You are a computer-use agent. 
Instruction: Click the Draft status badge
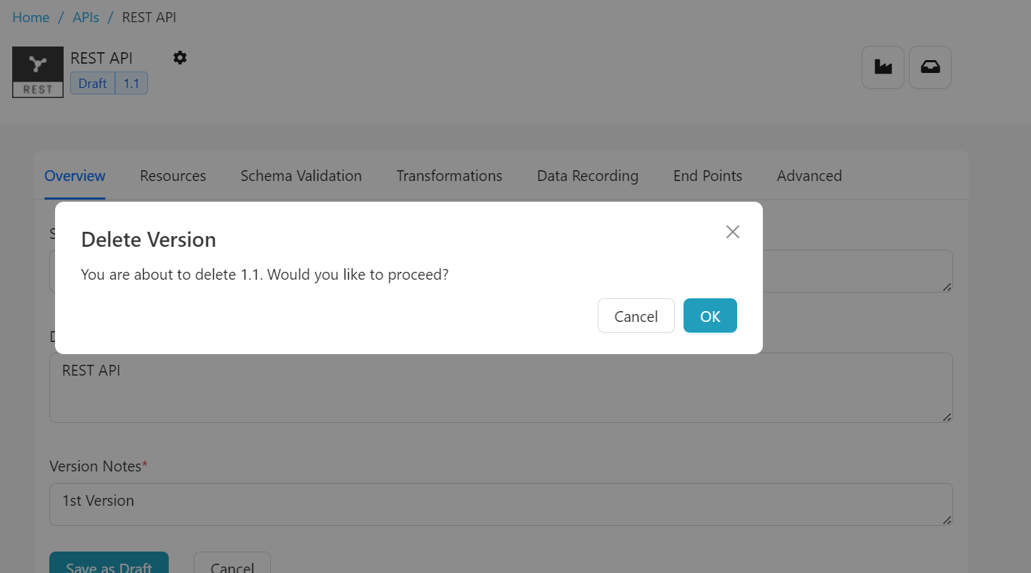(93, 84)
